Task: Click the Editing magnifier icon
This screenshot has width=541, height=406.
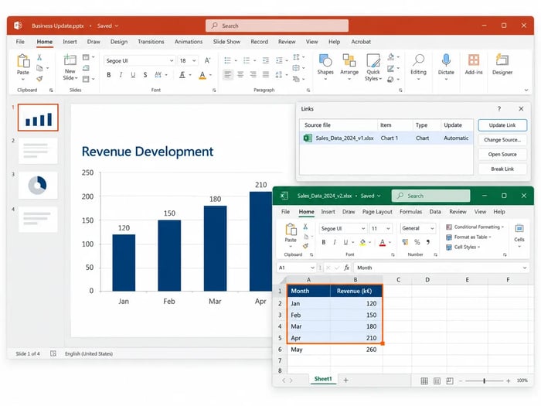Action: 418,60
